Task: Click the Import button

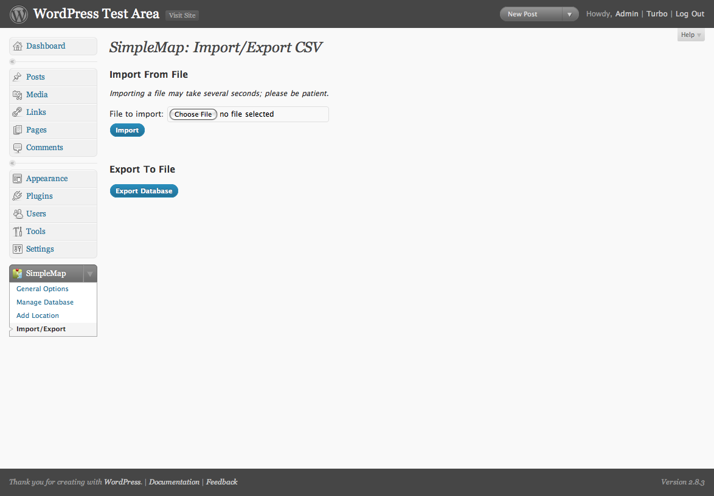Action: [x=127, y=130]
